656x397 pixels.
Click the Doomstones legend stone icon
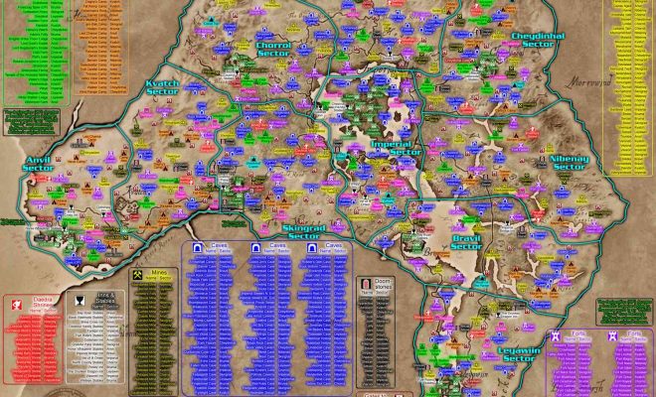click(366, 285)
